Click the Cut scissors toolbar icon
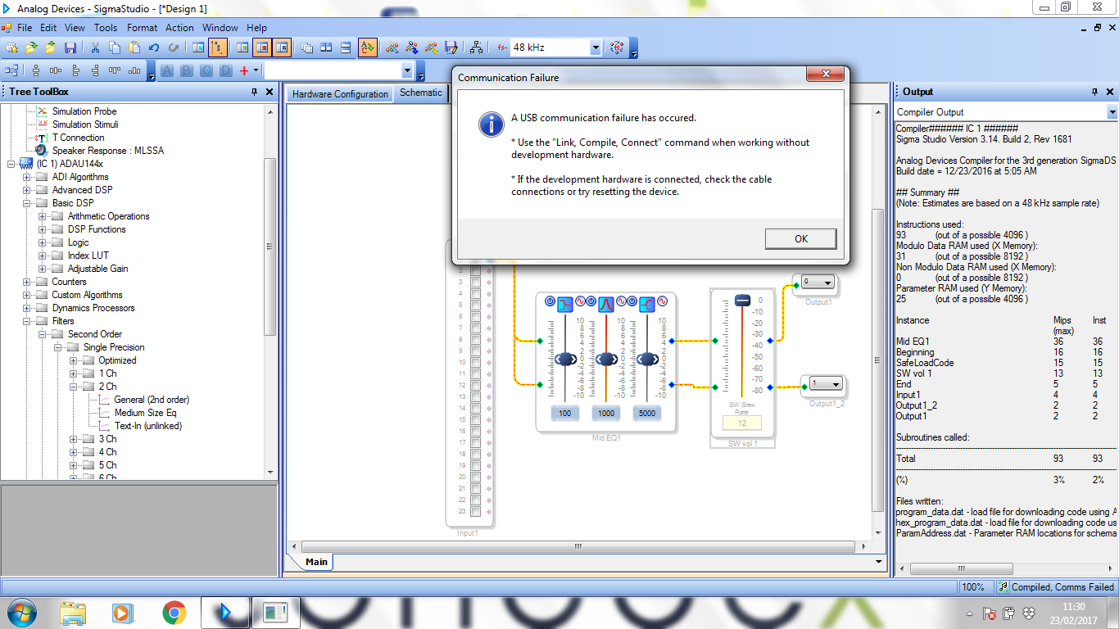 click(x=96, y=48)
